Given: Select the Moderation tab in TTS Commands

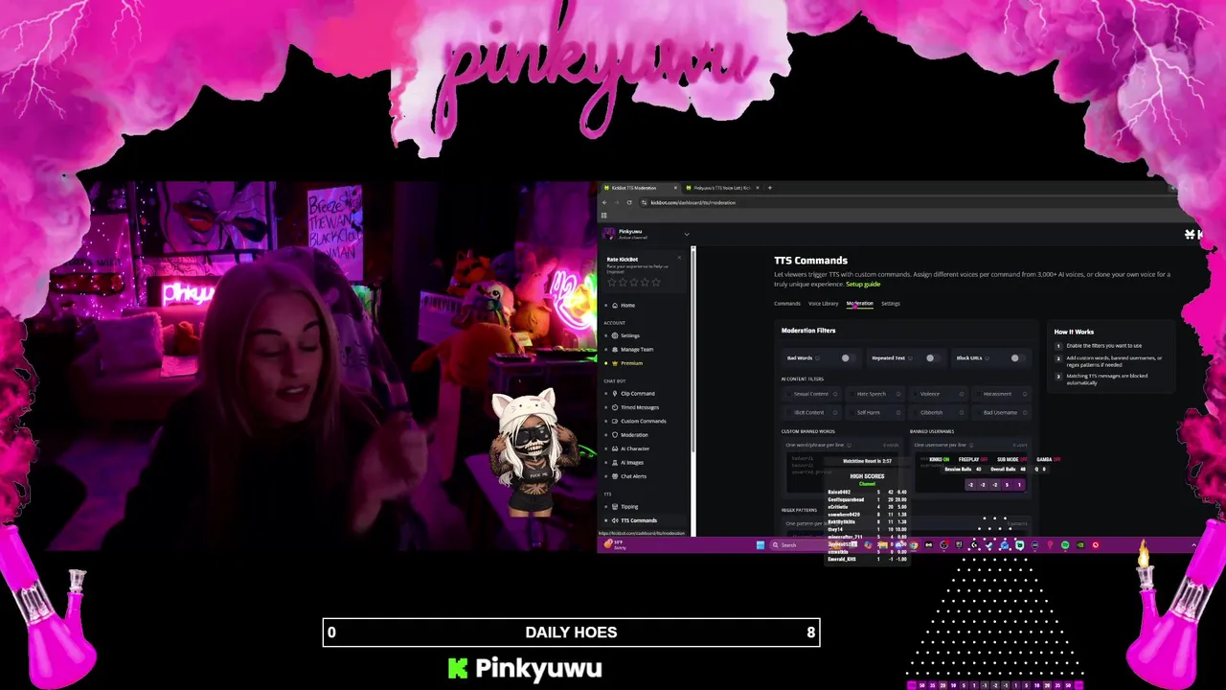Looking at the screenshot, I should point(859,304).
